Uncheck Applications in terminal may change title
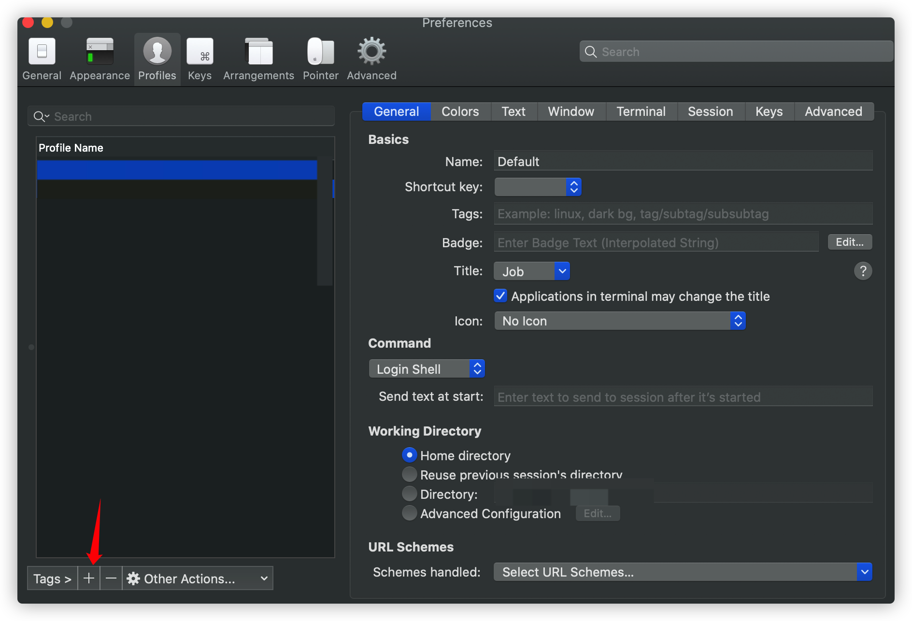The image size is (912, 621). tap(500, 296)
